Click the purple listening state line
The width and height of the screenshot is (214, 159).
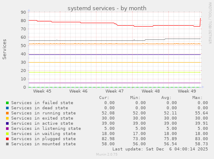[115, 83]
